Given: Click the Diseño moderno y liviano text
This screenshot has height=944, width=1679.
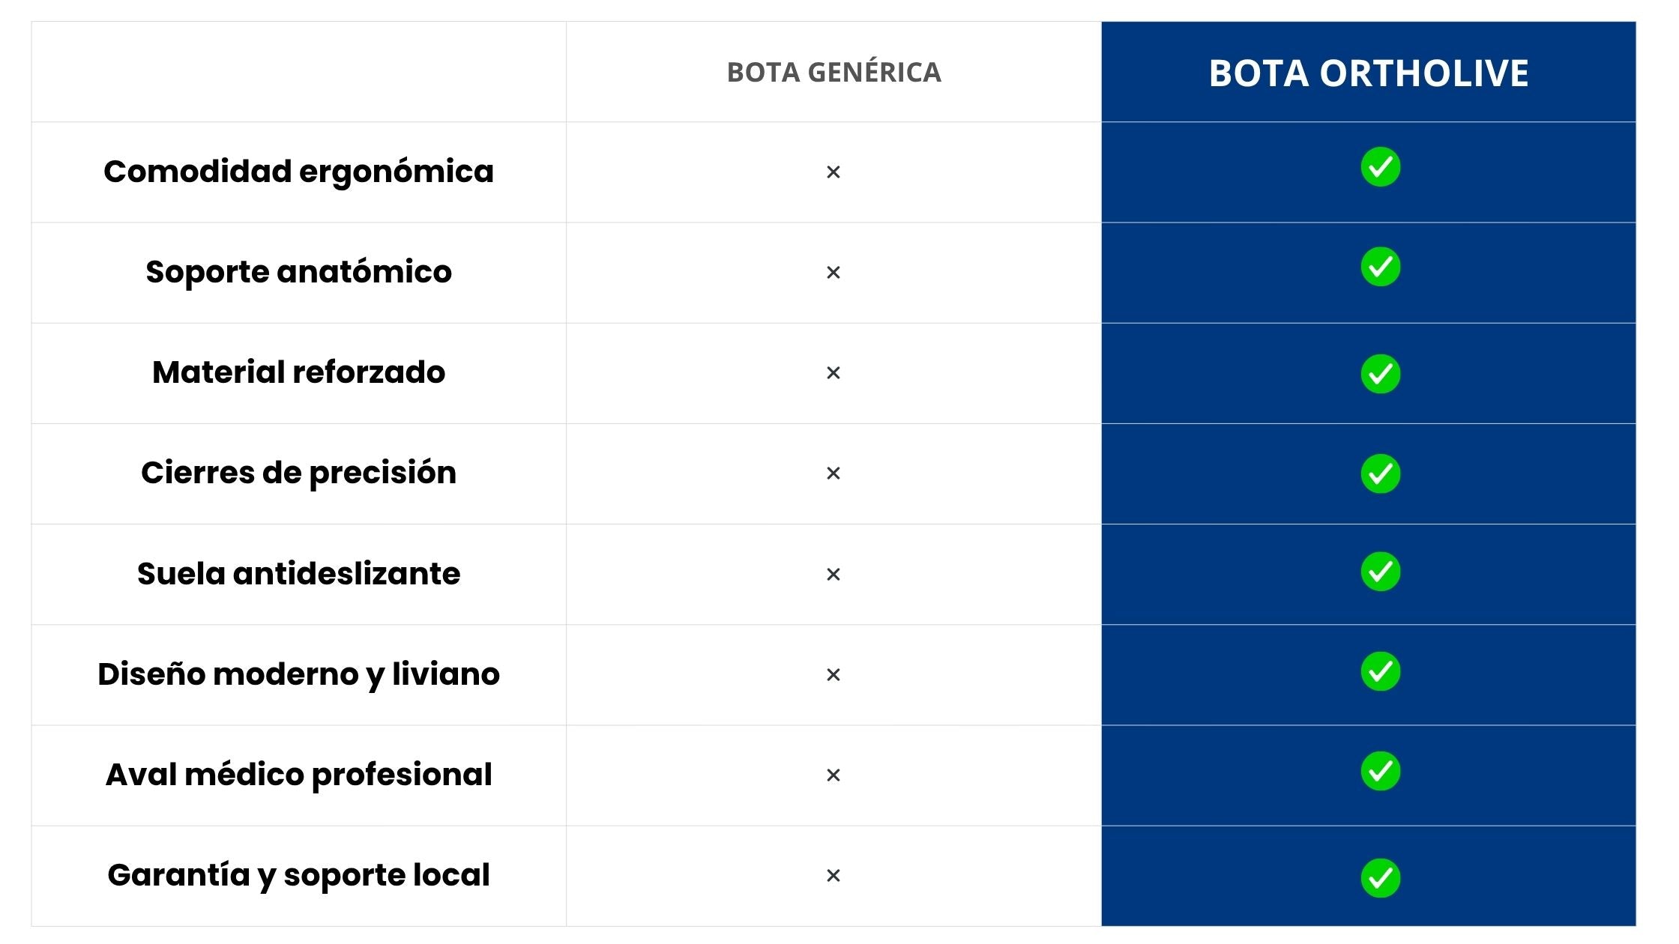Looking at the screenshot, I should (x=298, y=674).
